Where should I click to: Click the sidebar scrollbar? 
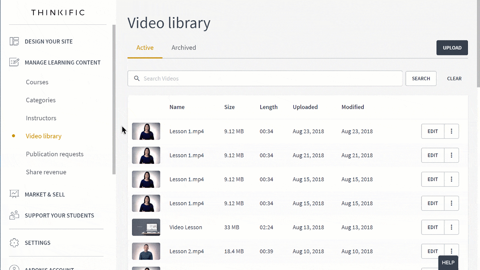(x=114, y=99)
